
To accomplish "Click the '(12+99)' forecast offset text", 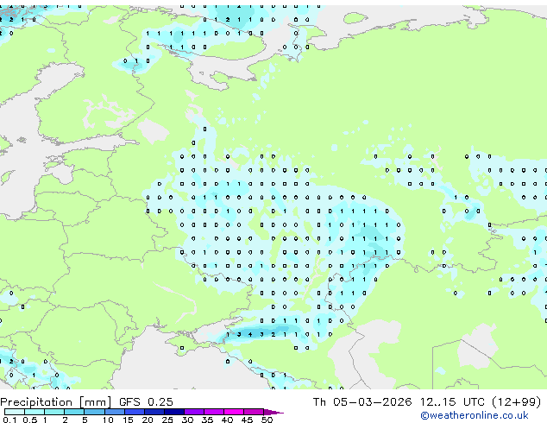I will [517, 402].
